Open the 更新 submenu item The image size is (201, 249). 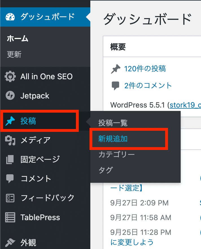point(14,54)
